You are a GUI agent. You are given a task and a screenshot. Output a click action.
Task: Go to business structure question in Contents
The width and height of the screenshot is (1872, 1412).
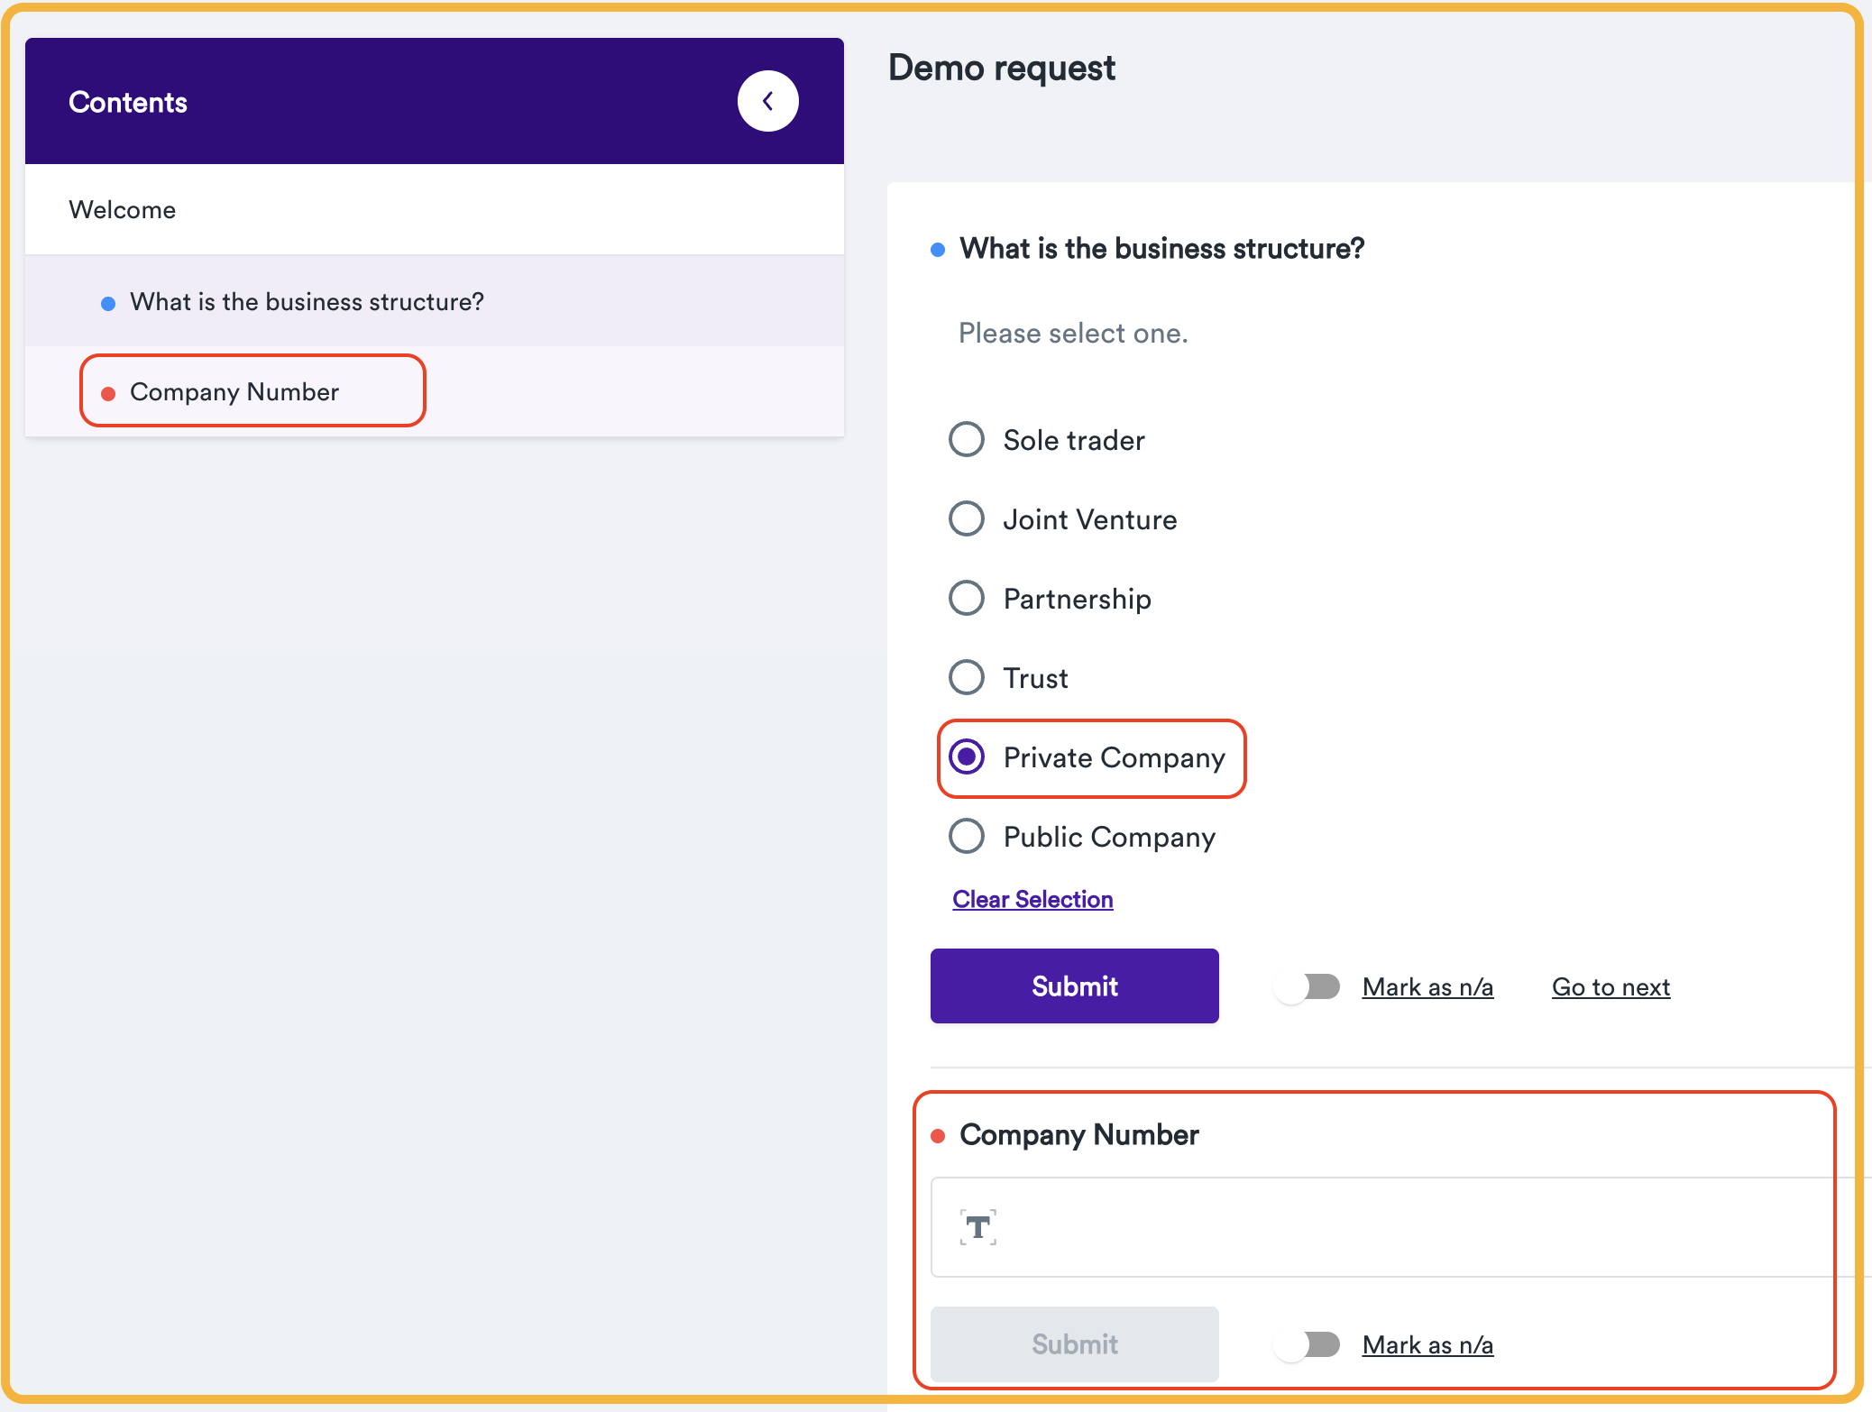coord(307,302)
